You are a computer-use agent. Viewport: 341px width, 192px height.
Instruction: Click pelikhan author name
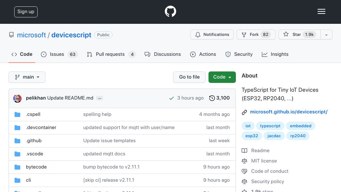click(x=36, y=98)
